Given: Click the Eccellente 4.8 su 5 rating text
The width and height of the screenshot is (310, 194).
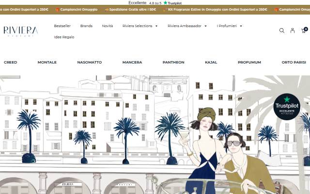Looking at the screenshot, I should 145,3.
